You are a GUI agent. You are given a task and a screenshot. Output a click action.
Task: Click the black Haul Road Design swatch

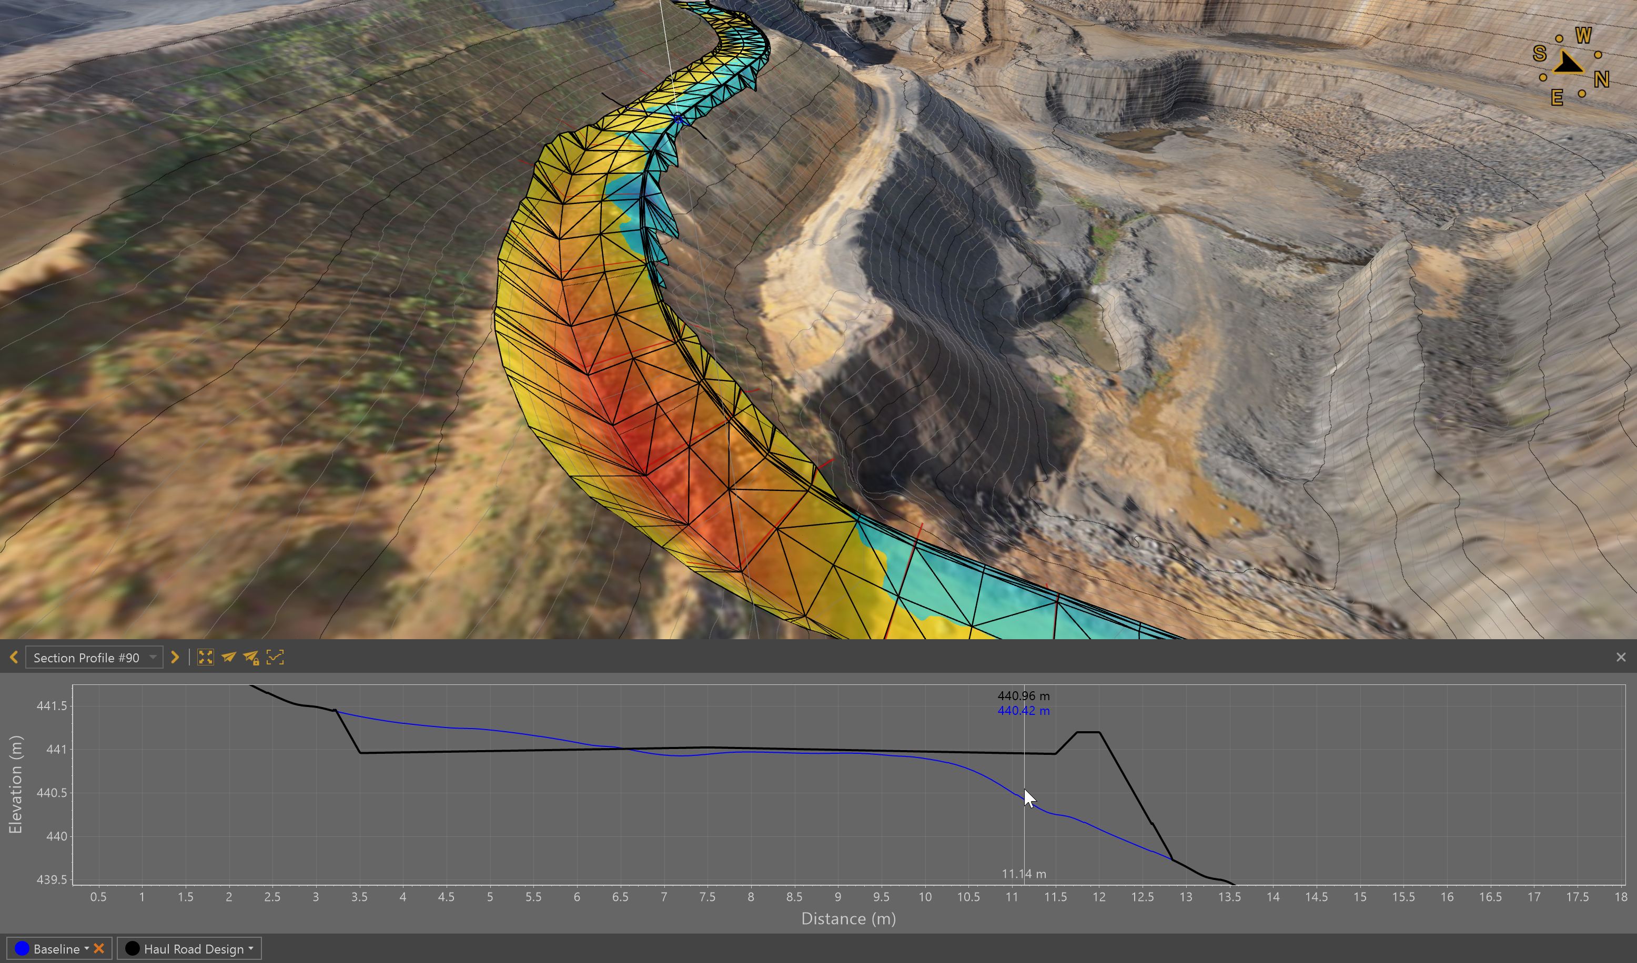pyautogui.click(x=133, y=949)
